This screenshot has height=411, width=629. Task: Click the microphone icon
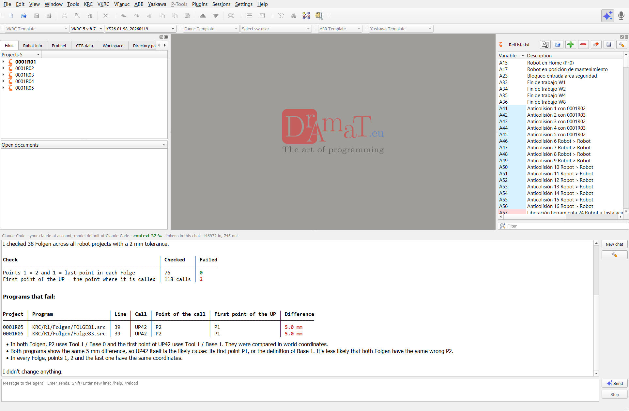(x=621, y=16)
